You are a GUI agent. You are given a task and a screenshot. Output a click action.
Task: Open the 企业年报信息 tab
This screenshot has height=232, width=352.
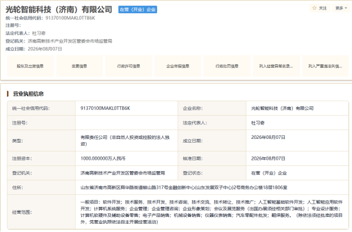tap(178, 66)
